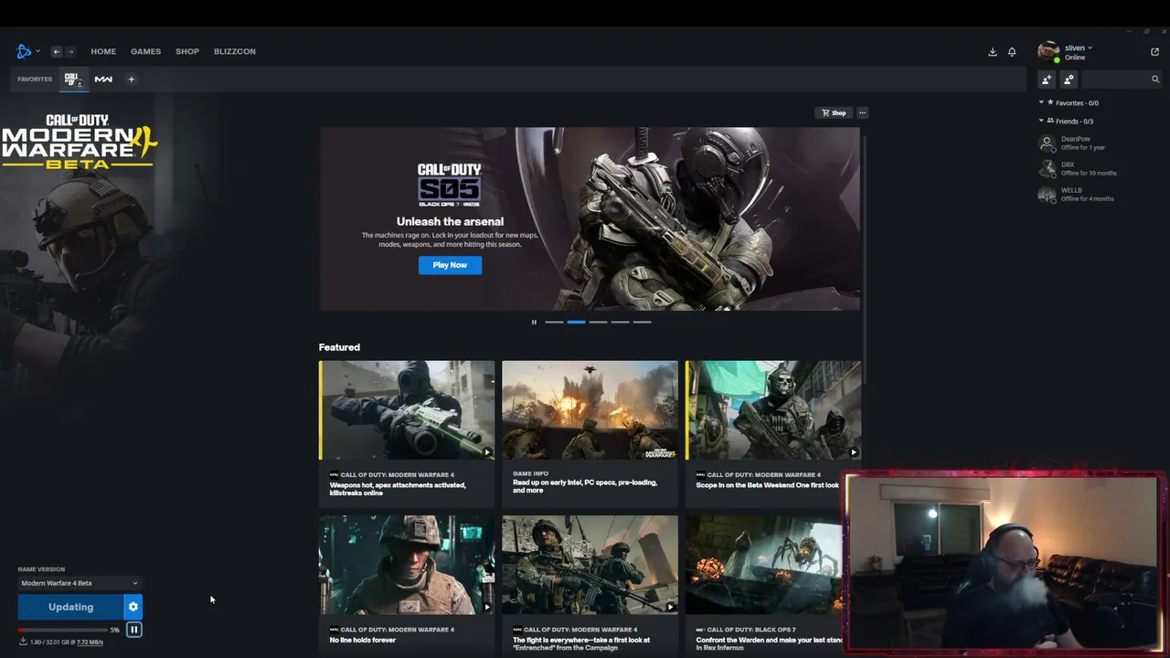This screenshot has width=1170, height=658.
Task: Open the 'Weapons hot, apex attachments' video thumbnail
Action: [407, 410]
